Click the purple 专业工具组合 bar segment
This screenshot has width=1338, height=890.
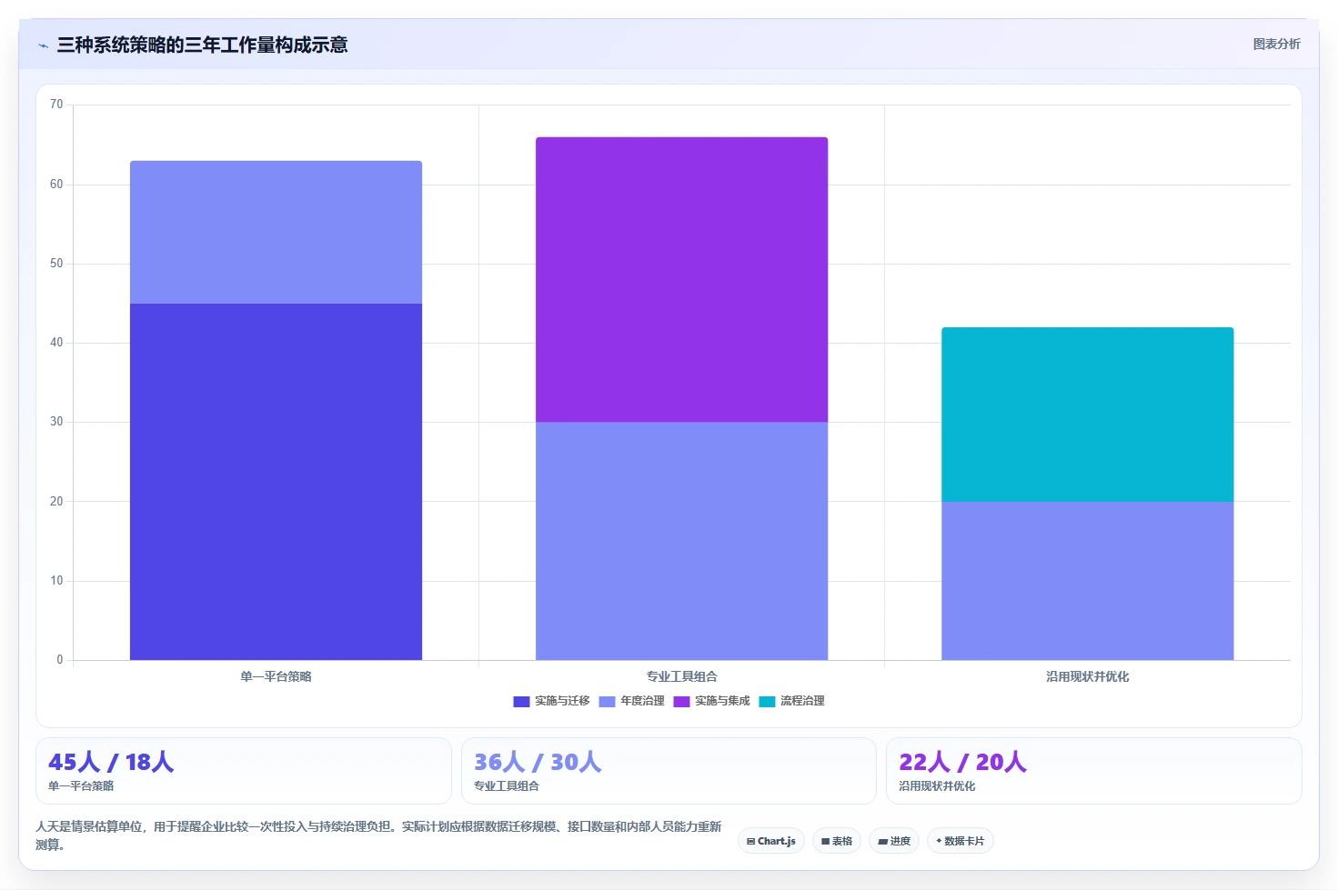681,279
